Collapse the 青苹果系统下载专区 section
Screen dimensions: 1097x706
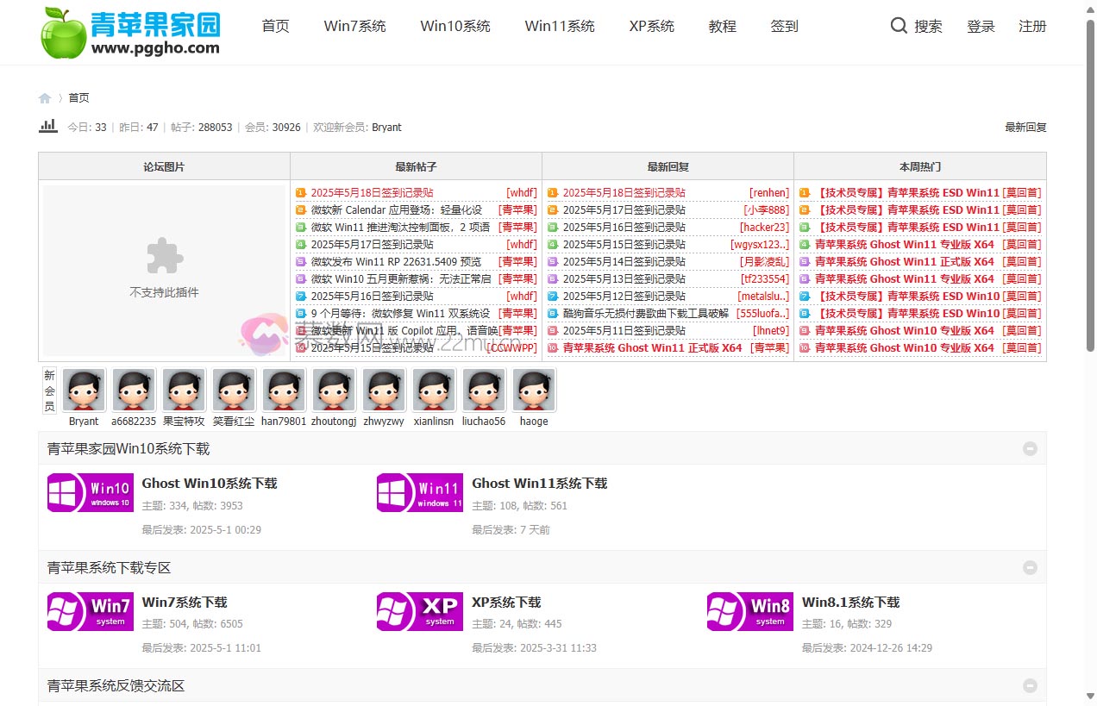(x=1030, y=567)
